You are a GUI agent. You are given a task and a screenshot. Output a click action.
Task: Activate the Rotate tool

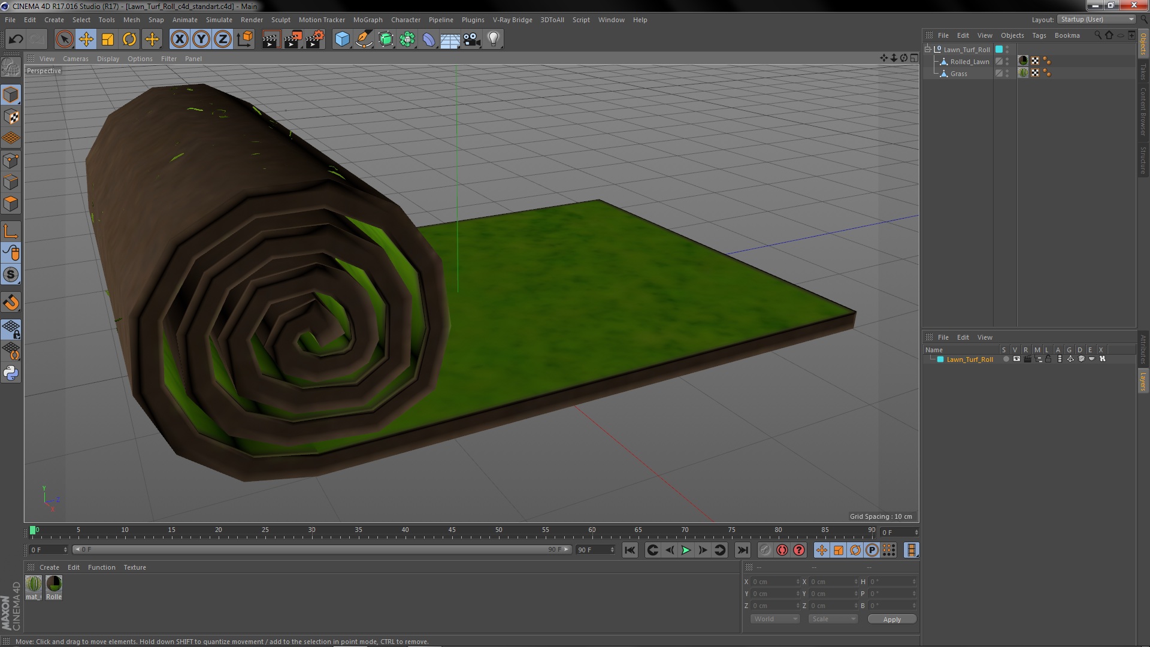(129, 40)
